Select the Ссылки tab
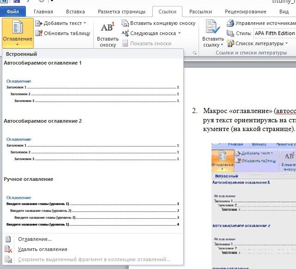 pos(167,12)
